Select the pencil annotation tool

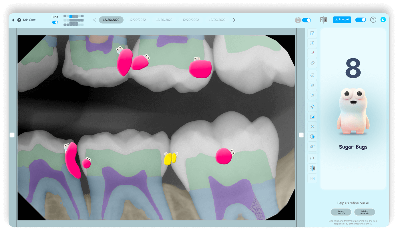pos(312,53)
